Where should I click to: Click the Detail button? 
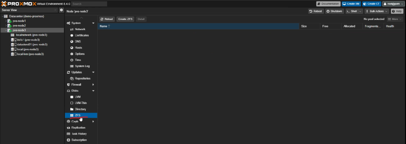141,19
